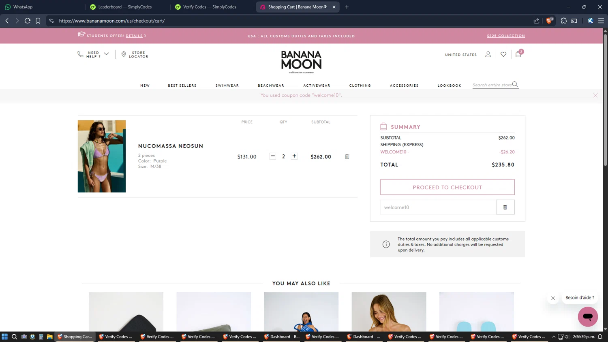
Task: Open the extensions puzzle icon
Action: 564,21
